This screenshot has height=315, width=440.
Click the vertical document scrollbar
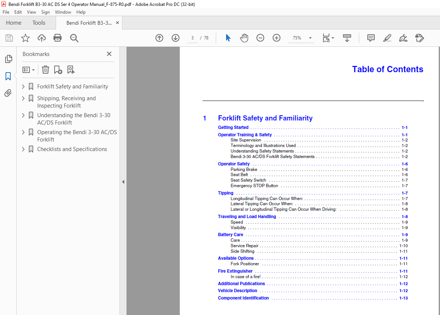click(439, 181)
